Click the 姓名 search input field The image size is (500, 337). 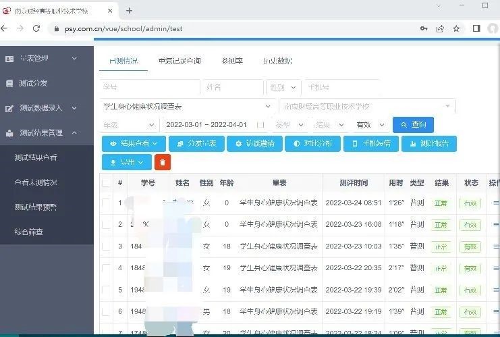233,88
